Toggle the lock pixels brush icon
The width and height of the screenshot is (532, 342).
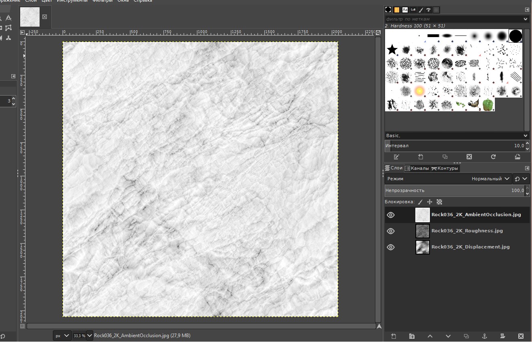pos(420,202)
